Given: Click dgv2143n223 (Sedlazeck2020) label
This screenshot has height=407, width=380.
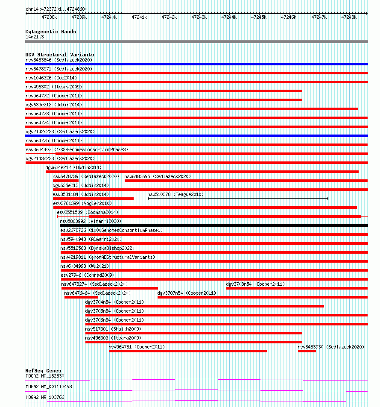Looking at the screenshot, I should (x=60, y=158).
